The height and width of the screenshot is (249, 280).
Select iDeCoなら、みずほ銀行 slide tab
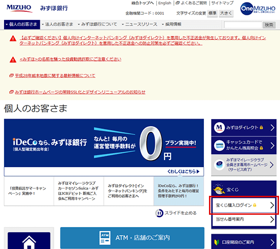click(179, 191)
